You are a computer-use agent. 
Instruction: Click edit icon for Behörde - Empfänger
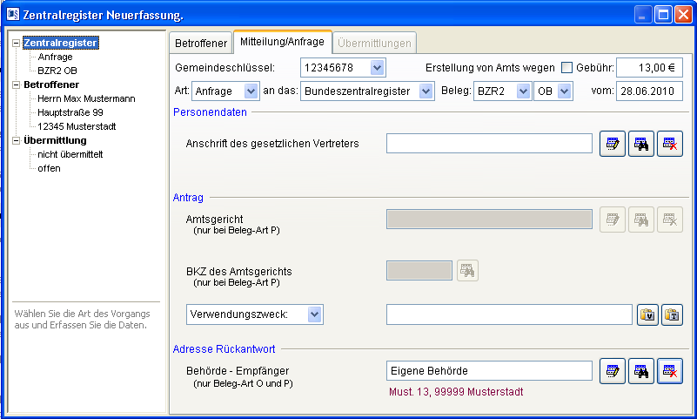click(613, 371)
